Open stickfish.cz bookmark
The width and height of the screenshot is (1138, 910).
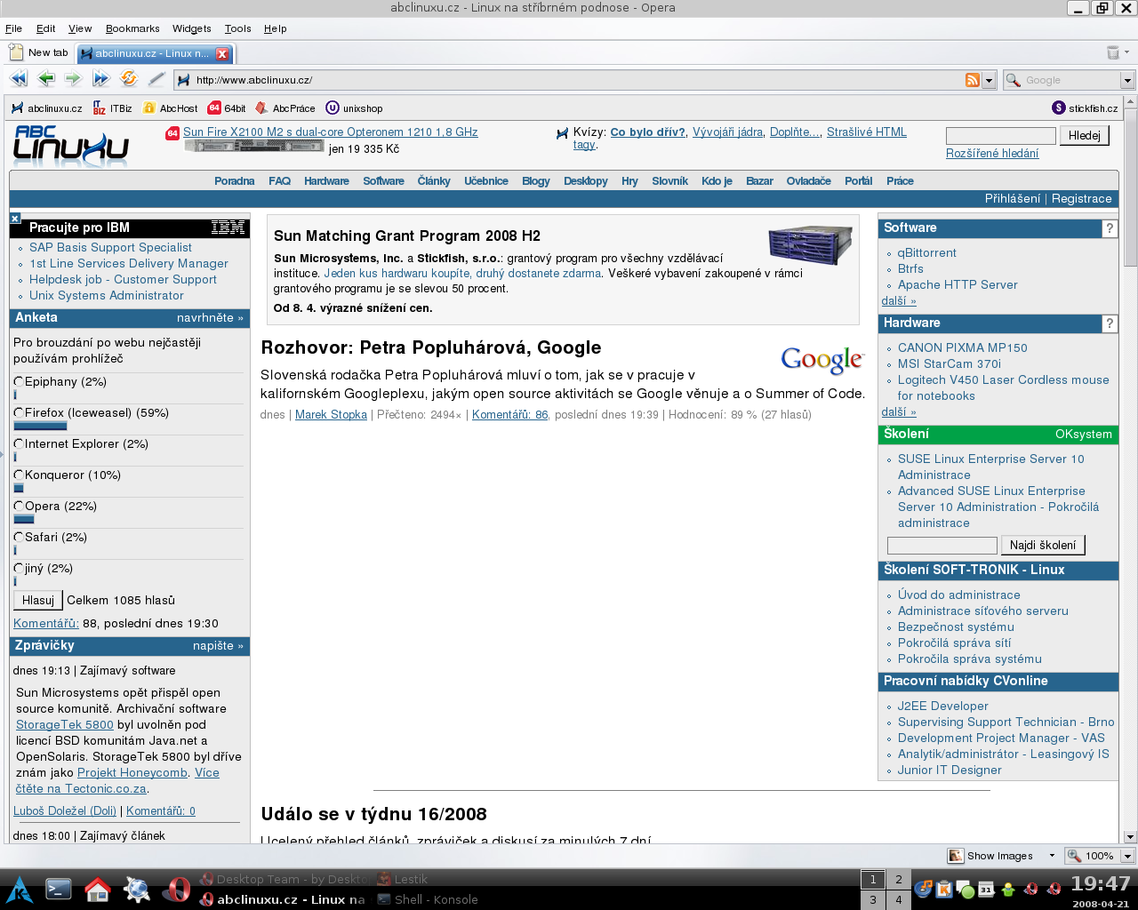click(x=1085, y=108)
